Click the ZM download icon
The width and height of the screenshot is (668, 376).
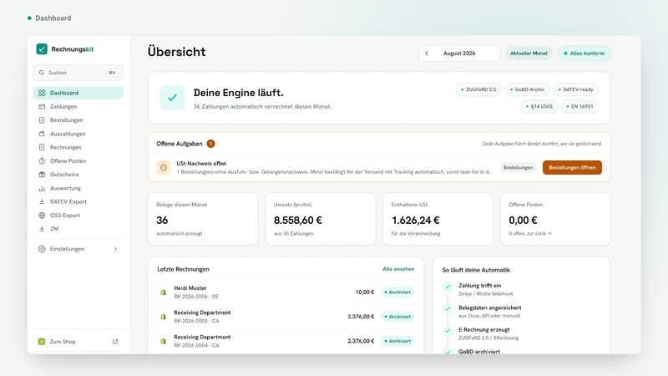42,229
